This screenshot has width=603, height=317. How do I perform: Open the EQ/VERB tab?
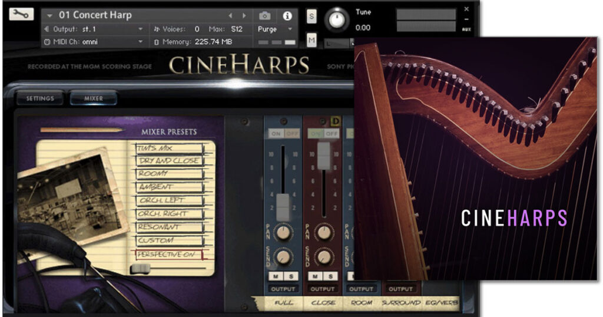tap(442, 303)
